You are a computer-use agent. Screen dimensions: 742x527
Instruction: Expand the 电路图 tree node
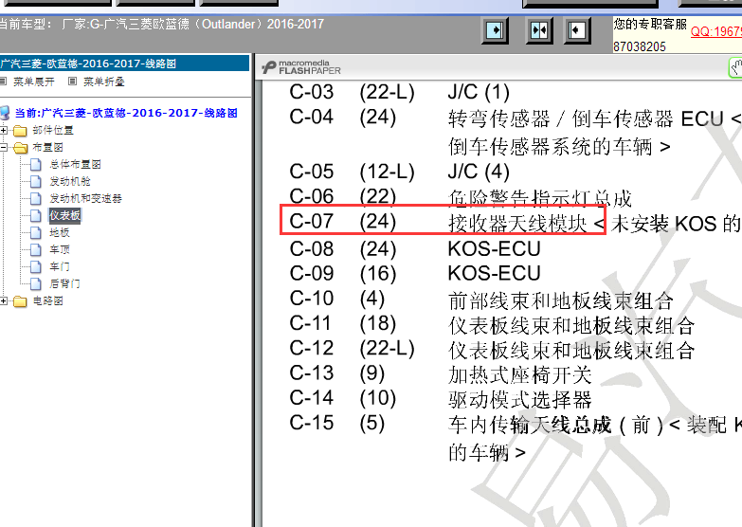click(x=6, y=301)
